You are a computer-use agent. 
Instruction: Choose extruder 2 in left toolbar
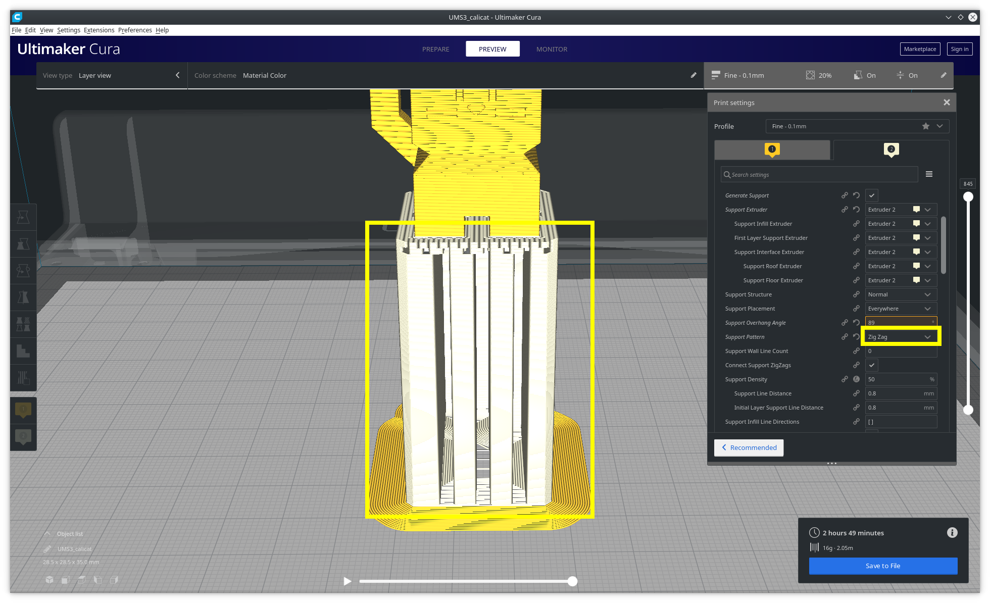(x=23, y=437)
